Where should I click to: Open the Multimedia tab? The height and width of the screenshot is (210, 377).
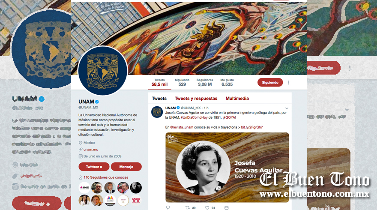click(x=237, y=99)
